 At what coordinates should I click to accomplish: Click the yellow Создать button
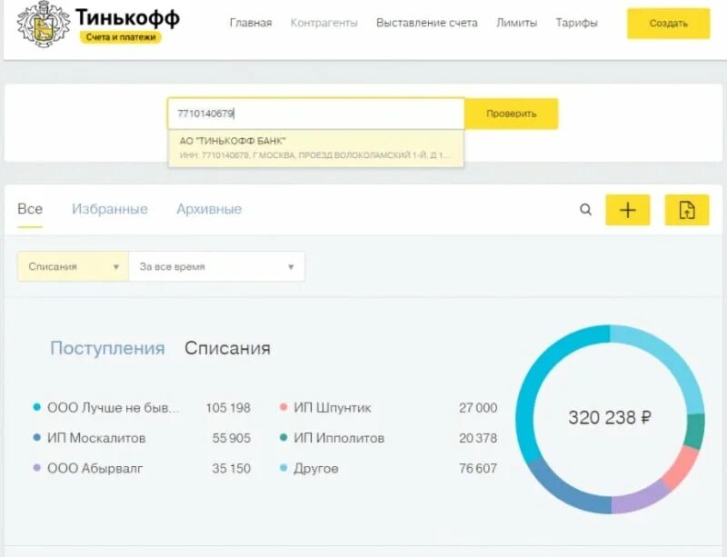(668, 24)
